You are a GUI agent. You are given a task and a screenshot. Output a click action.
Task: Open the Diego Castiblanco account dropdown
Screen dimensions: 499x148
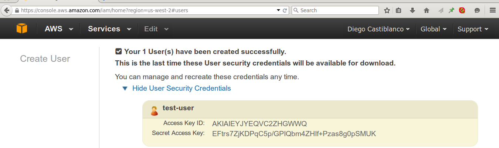(x=379, y=29)
